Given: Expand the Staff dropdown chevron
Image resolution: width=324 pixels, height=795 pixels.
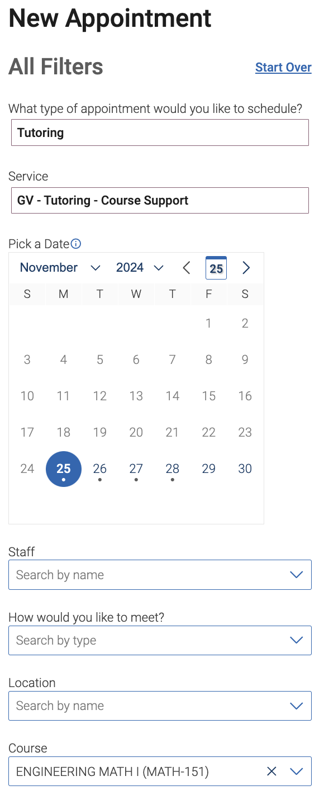Looking at the screenshot, I should pyautogui.click(x=297, y=575).
